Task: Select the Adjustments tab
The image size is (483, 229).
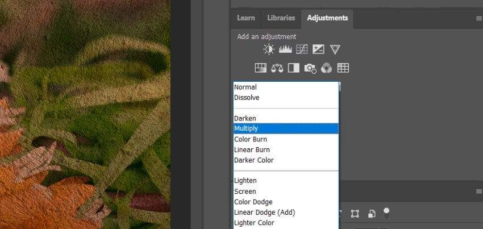Action: [327, 18]
